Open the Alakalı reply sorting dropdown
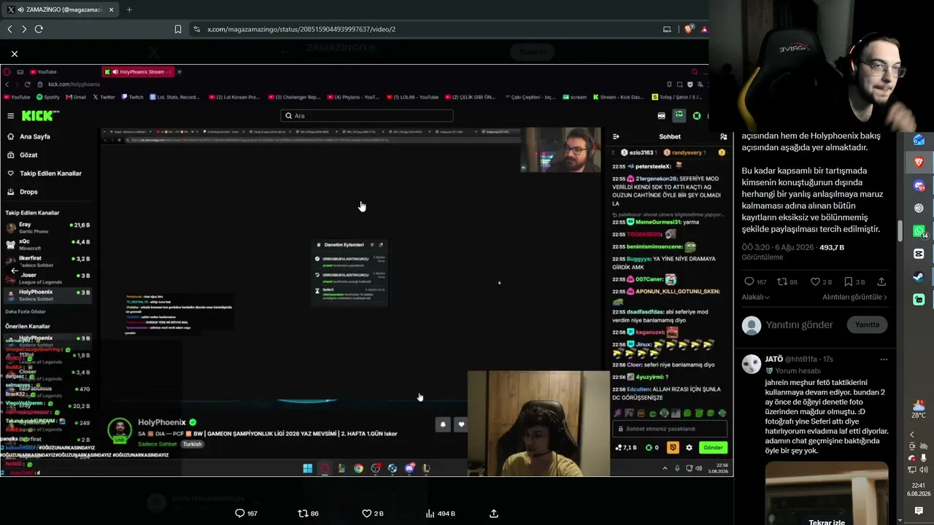934x525 pixels. click(755, 297)
